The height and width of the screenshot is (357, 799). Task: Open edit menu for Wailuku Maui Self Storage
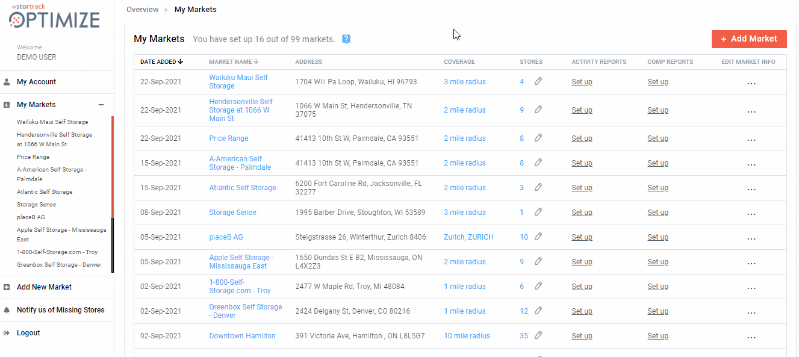tap(751, 84)
